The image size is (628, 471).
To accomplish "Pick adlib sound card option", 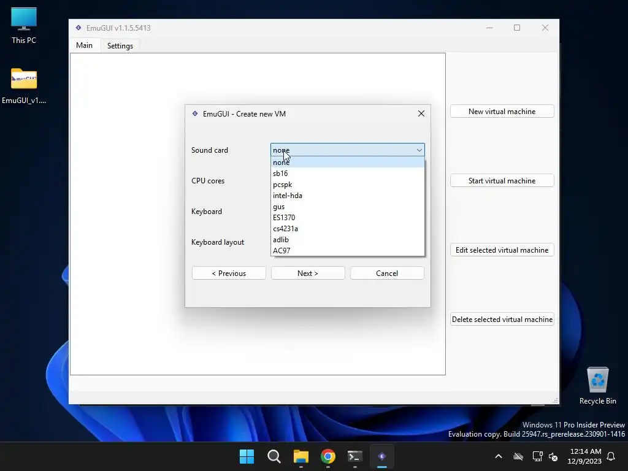I will (x=347, y=240).
